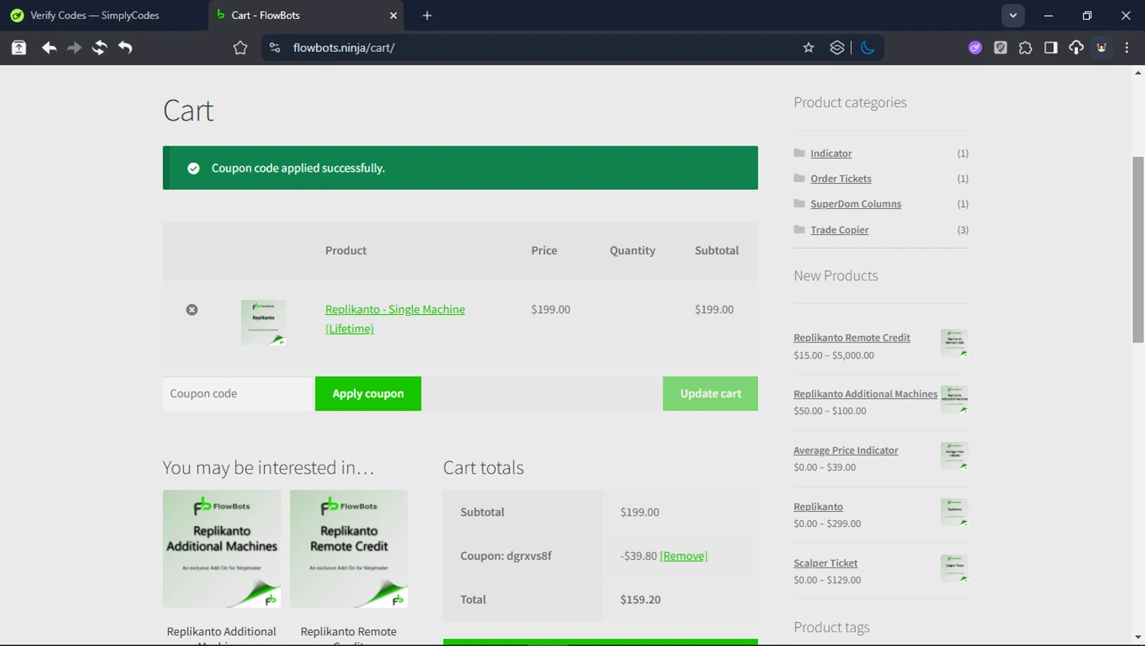
Task: Open the purple round extension icon
Action: tap(975, 47)
